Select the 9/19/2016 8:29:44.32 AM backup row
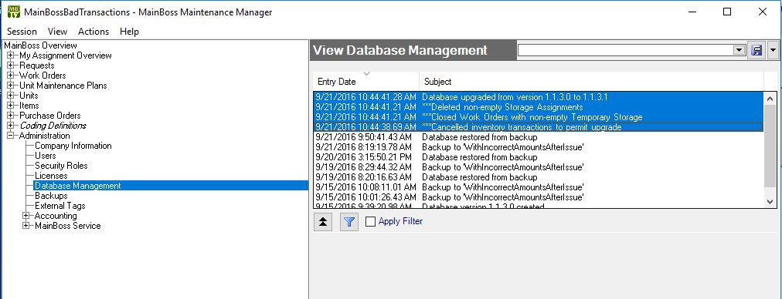 point(538,167)
